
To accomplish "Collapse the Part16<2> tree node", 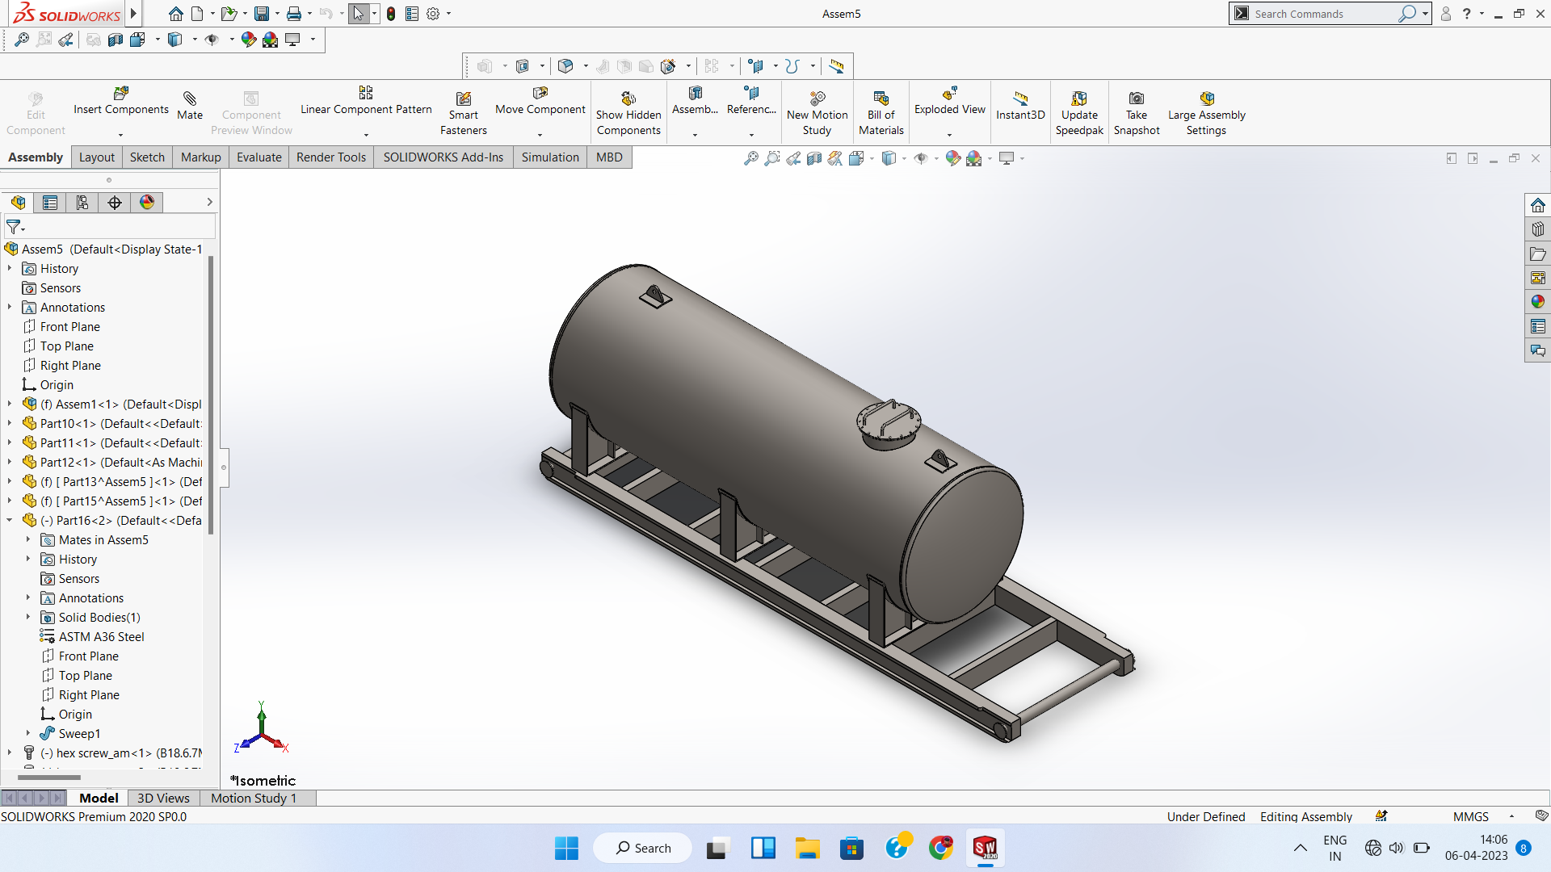I will click(10, 521).
